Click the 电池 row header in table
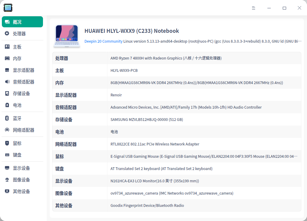The width and height of the screenshot is (307, 221). tap(60, 132)
